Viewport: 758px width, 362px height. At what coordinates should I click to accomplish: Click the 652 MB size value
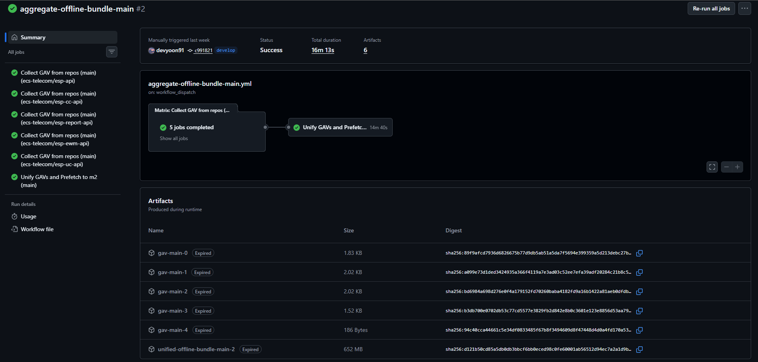click(x=353, y=349)
